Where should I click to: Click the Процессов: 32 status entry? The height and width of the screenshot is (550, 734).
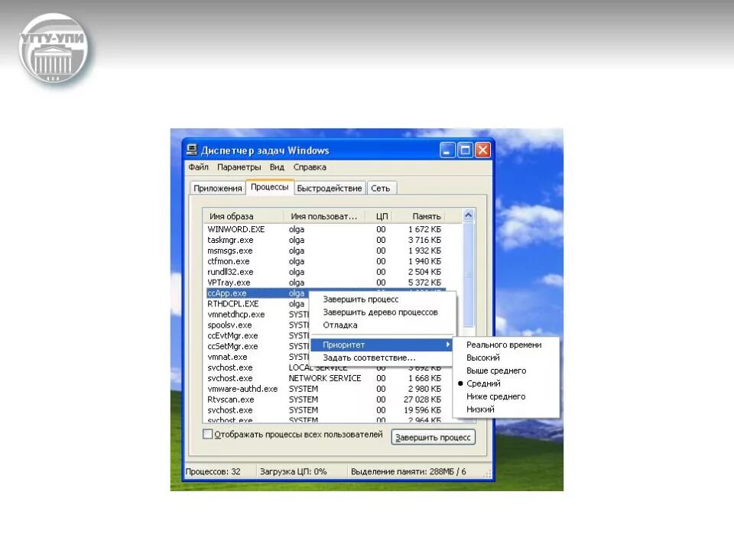(213, 471)
